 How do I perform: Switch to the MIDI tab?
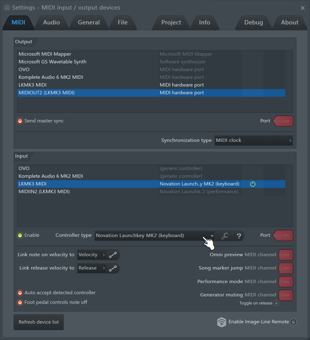click(18, 23)
